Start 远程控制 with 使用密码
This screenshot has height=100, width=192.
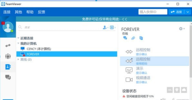(x=155, y=61)
